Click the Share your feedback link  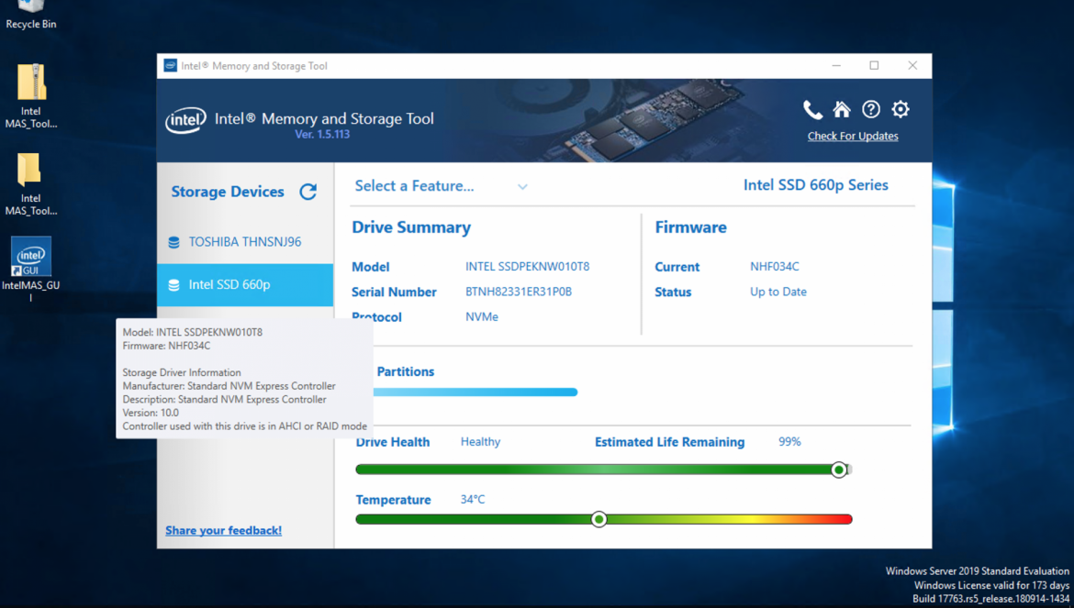tap(223, 530)
